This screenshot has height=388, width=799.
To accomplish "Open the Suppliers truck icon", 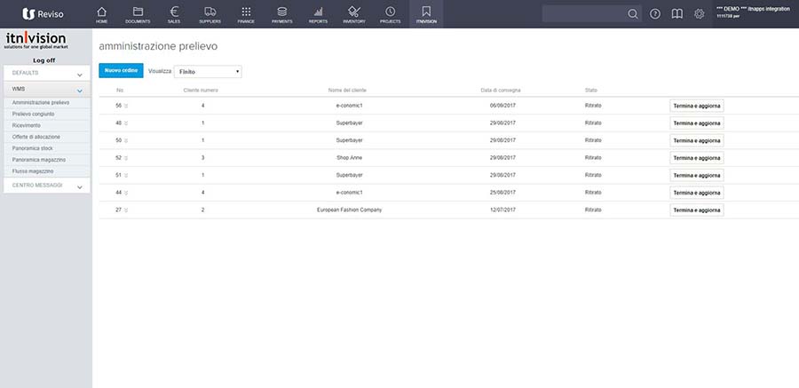I will click(x=210, y=13).
